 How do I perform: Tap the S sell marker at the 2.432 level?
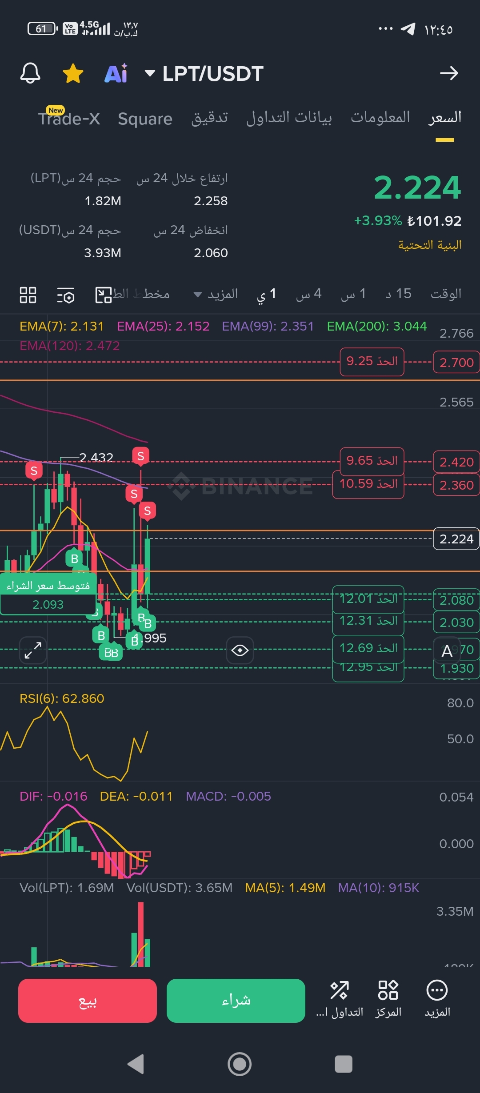coord(141,456)
